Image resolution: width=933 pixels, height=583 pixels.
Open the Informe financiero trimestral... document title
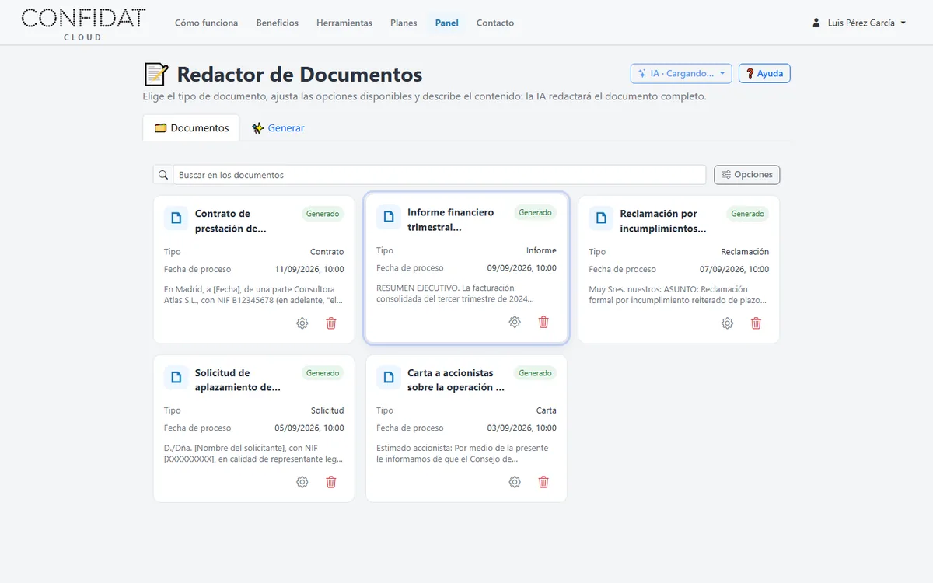[451, 220]
